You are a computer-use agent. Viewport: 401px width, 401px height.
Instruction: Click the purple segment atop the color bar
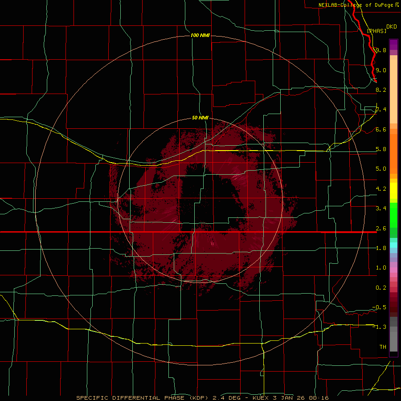click(x=393, y=45)
